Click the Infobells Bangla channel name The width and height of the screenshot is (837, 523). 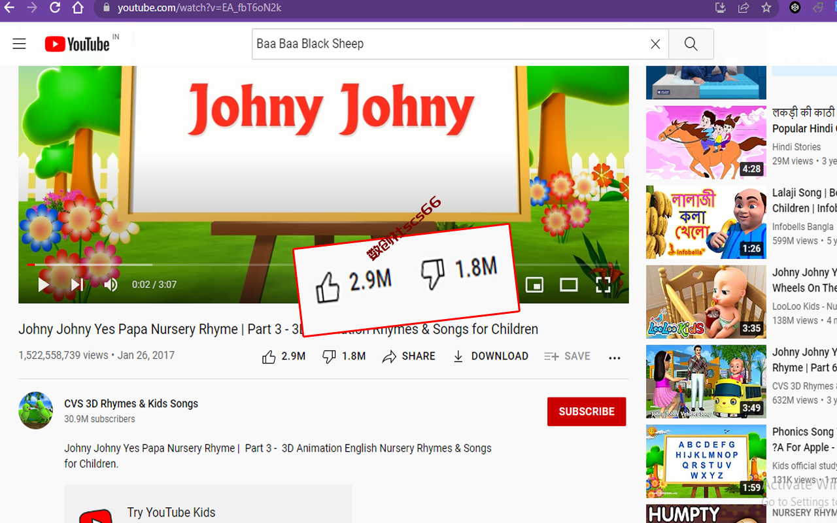coord(803,227)
